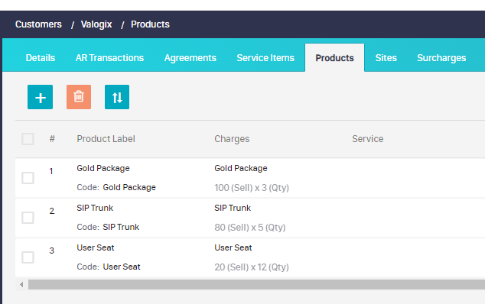The height and width of the screenshot is (304, 485).
Task: Click the Code: Gold Package text
Action: (x=116, y=188)
